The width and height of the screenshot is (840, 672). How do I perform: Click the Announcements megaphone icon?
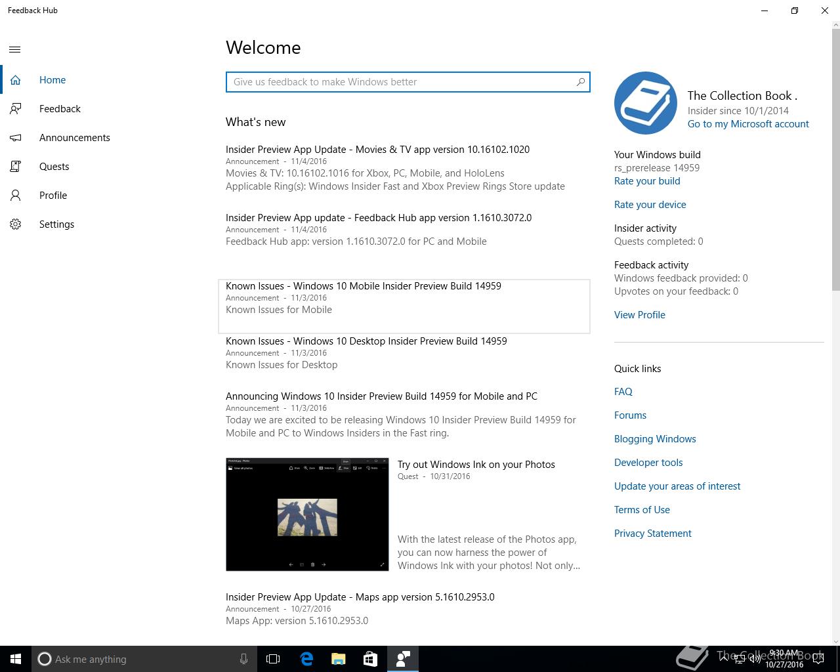15,138
